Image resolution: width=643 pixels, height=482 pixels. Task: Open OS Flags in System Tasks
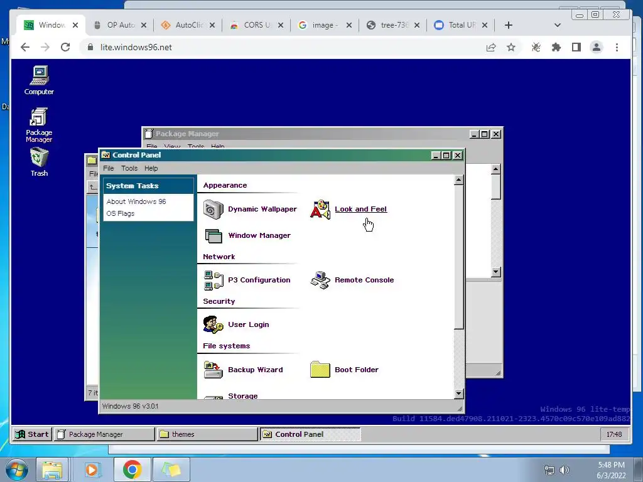pyautogui.click(x=121, y=213)
